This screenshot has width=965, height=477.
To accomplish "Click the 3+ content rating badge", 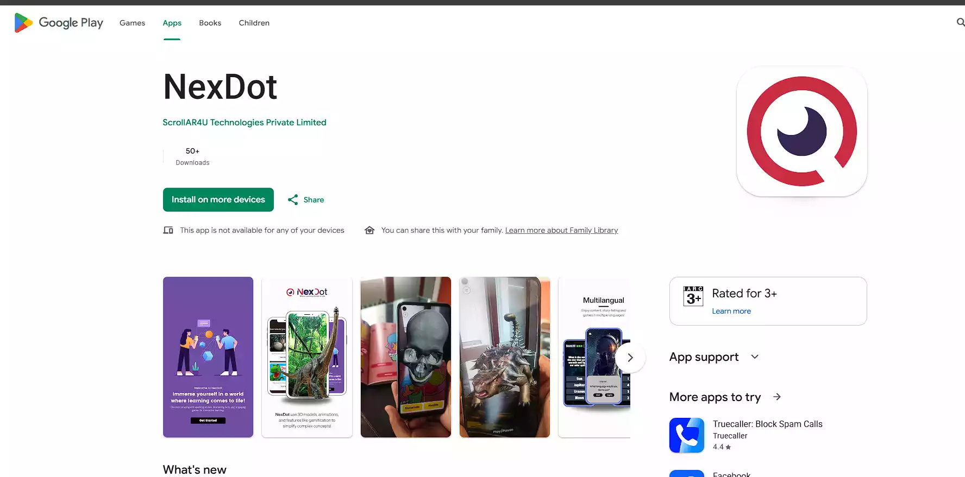I will (693, 296).
